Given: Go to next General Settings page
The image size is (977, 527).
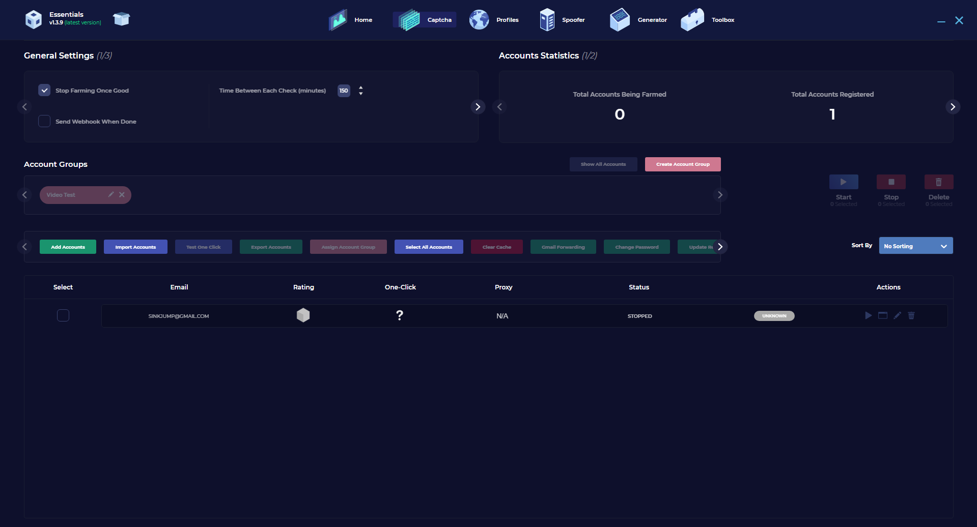Looking at the screenshot, I should pyautogui.click(x=478, y=107).
